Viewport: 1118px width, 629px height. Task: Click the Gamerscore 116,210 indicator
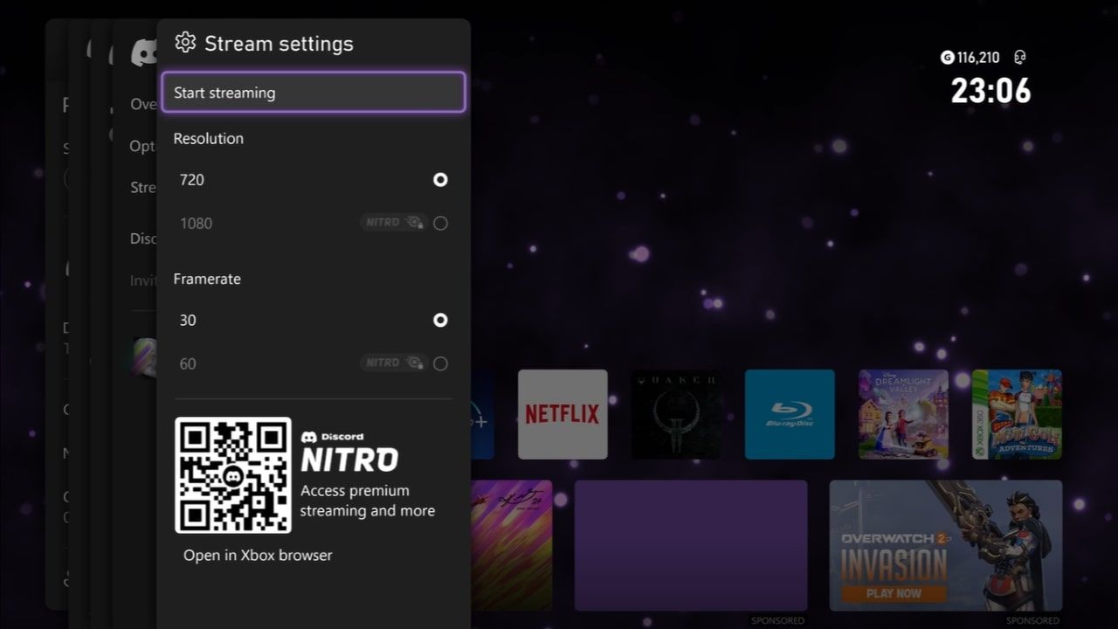[x=970, y=58]
